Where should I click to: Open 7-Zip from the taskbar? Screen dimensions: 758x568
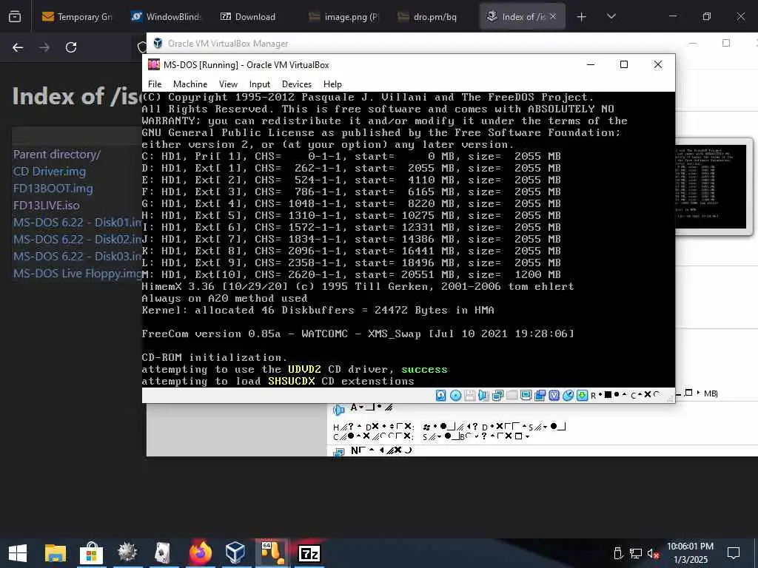point(309,553)
